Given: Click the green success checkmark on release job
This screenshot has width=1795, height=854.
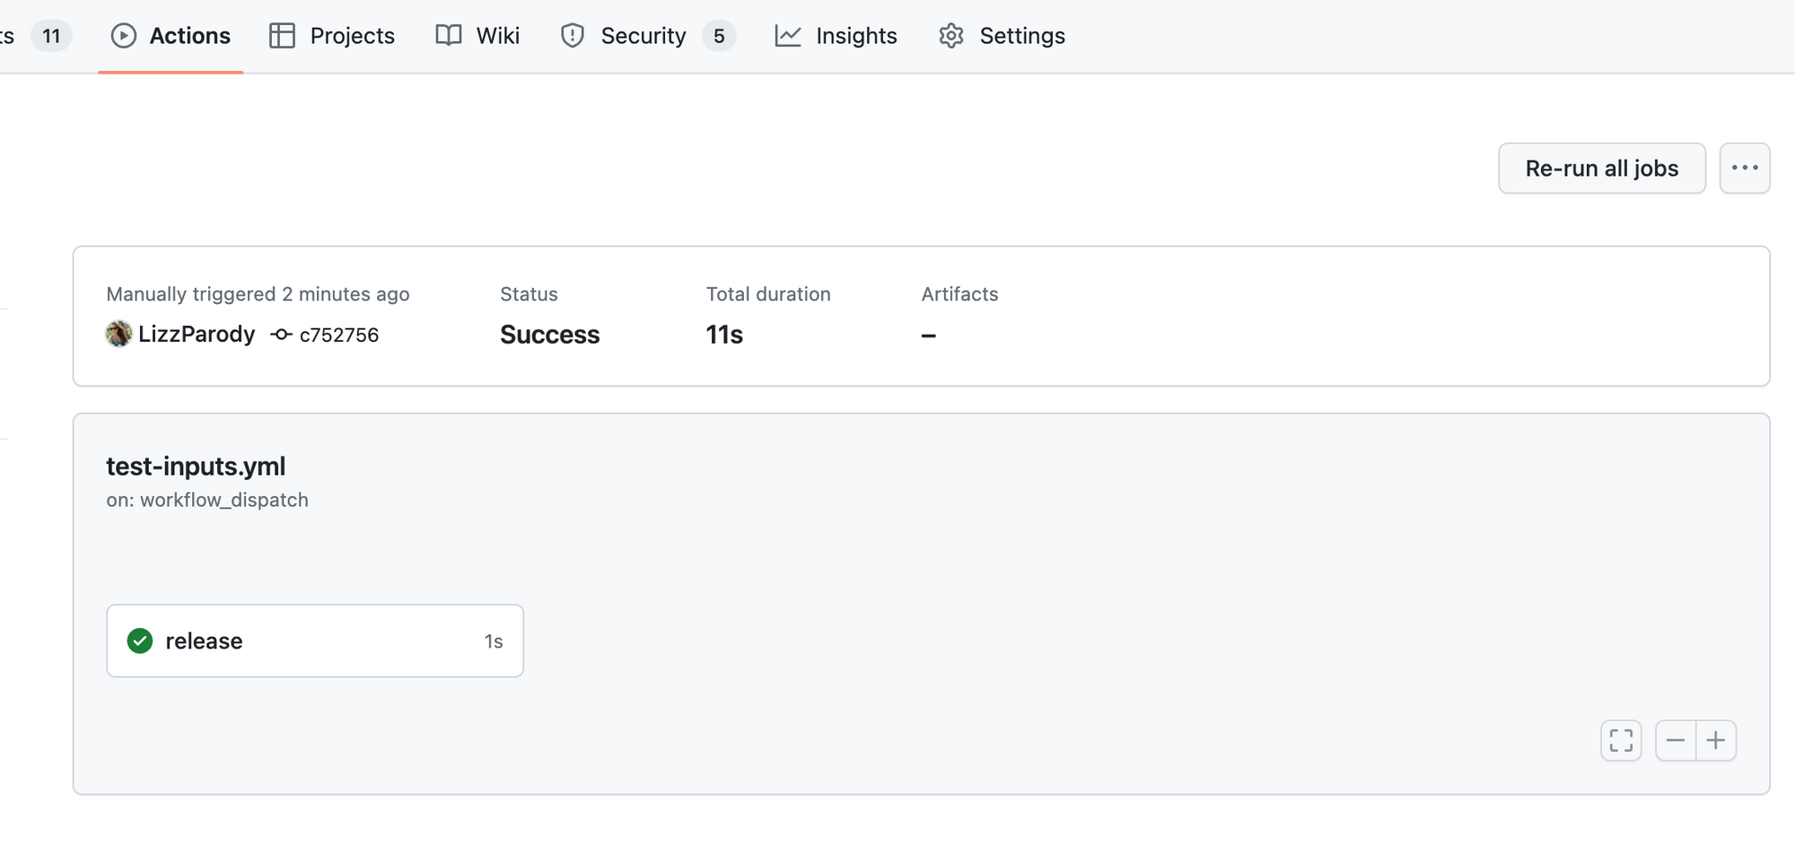Looking at the screenshot, I should pos(140,640).
